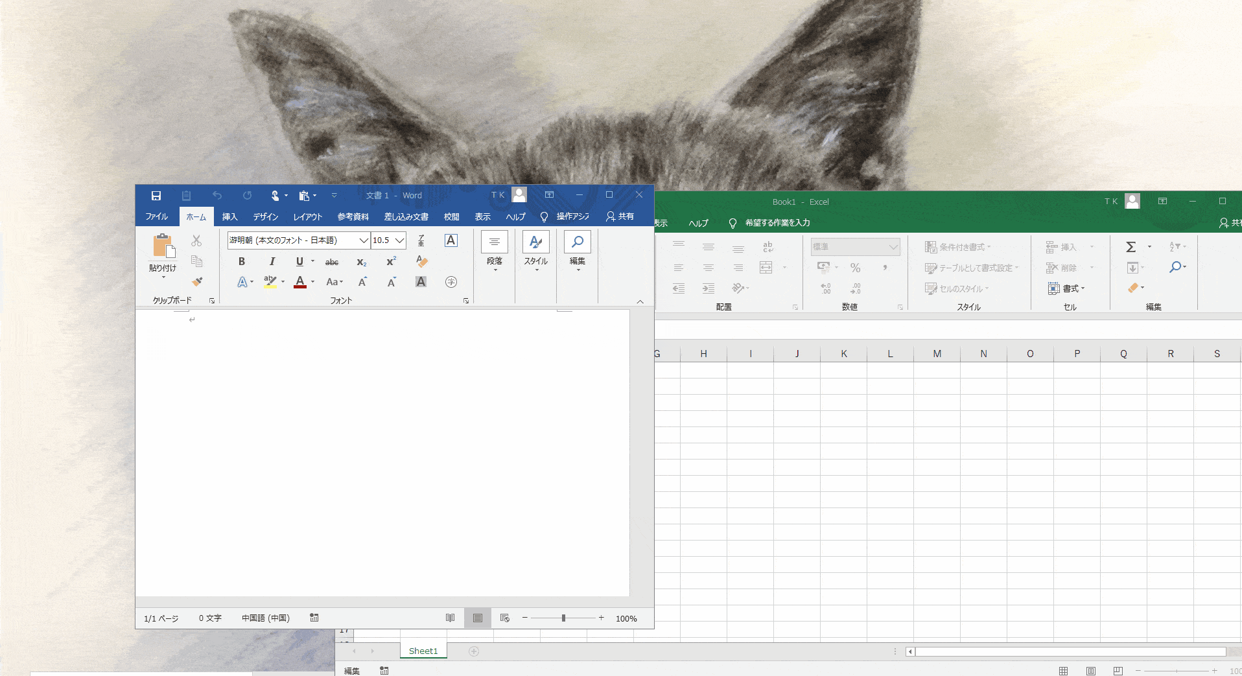Viewport: 1242px width, 676px height.
Task: Toggle Italic formatting in Word
Action: pyautogui.click(x=272, y=262)
